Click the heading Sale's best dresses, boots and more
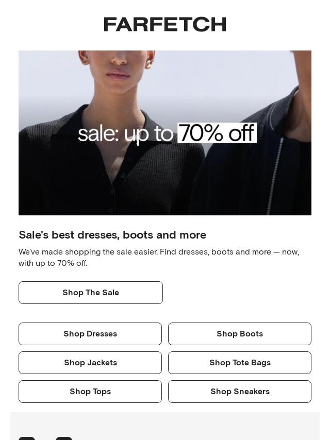The height and width of the screenshot is (440, 330). [112, 235]
